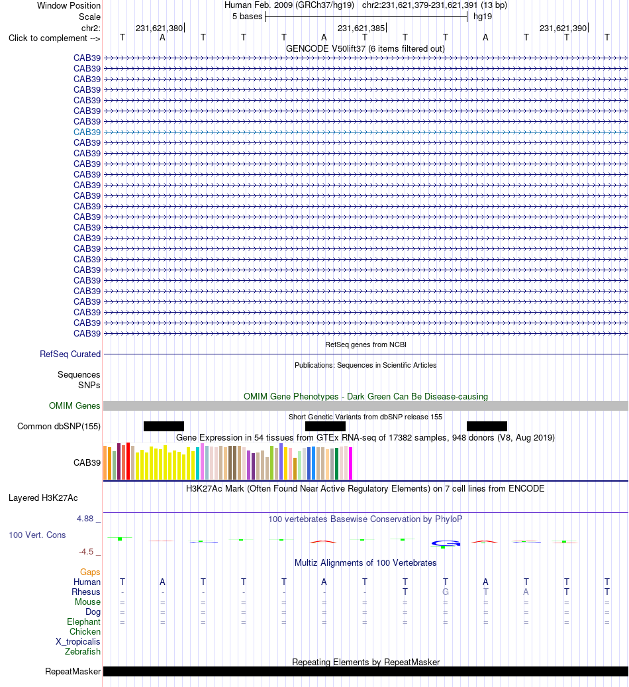Screen dimensions: 629x687
Task: Click the Human species label
Action: pos(87,582)
